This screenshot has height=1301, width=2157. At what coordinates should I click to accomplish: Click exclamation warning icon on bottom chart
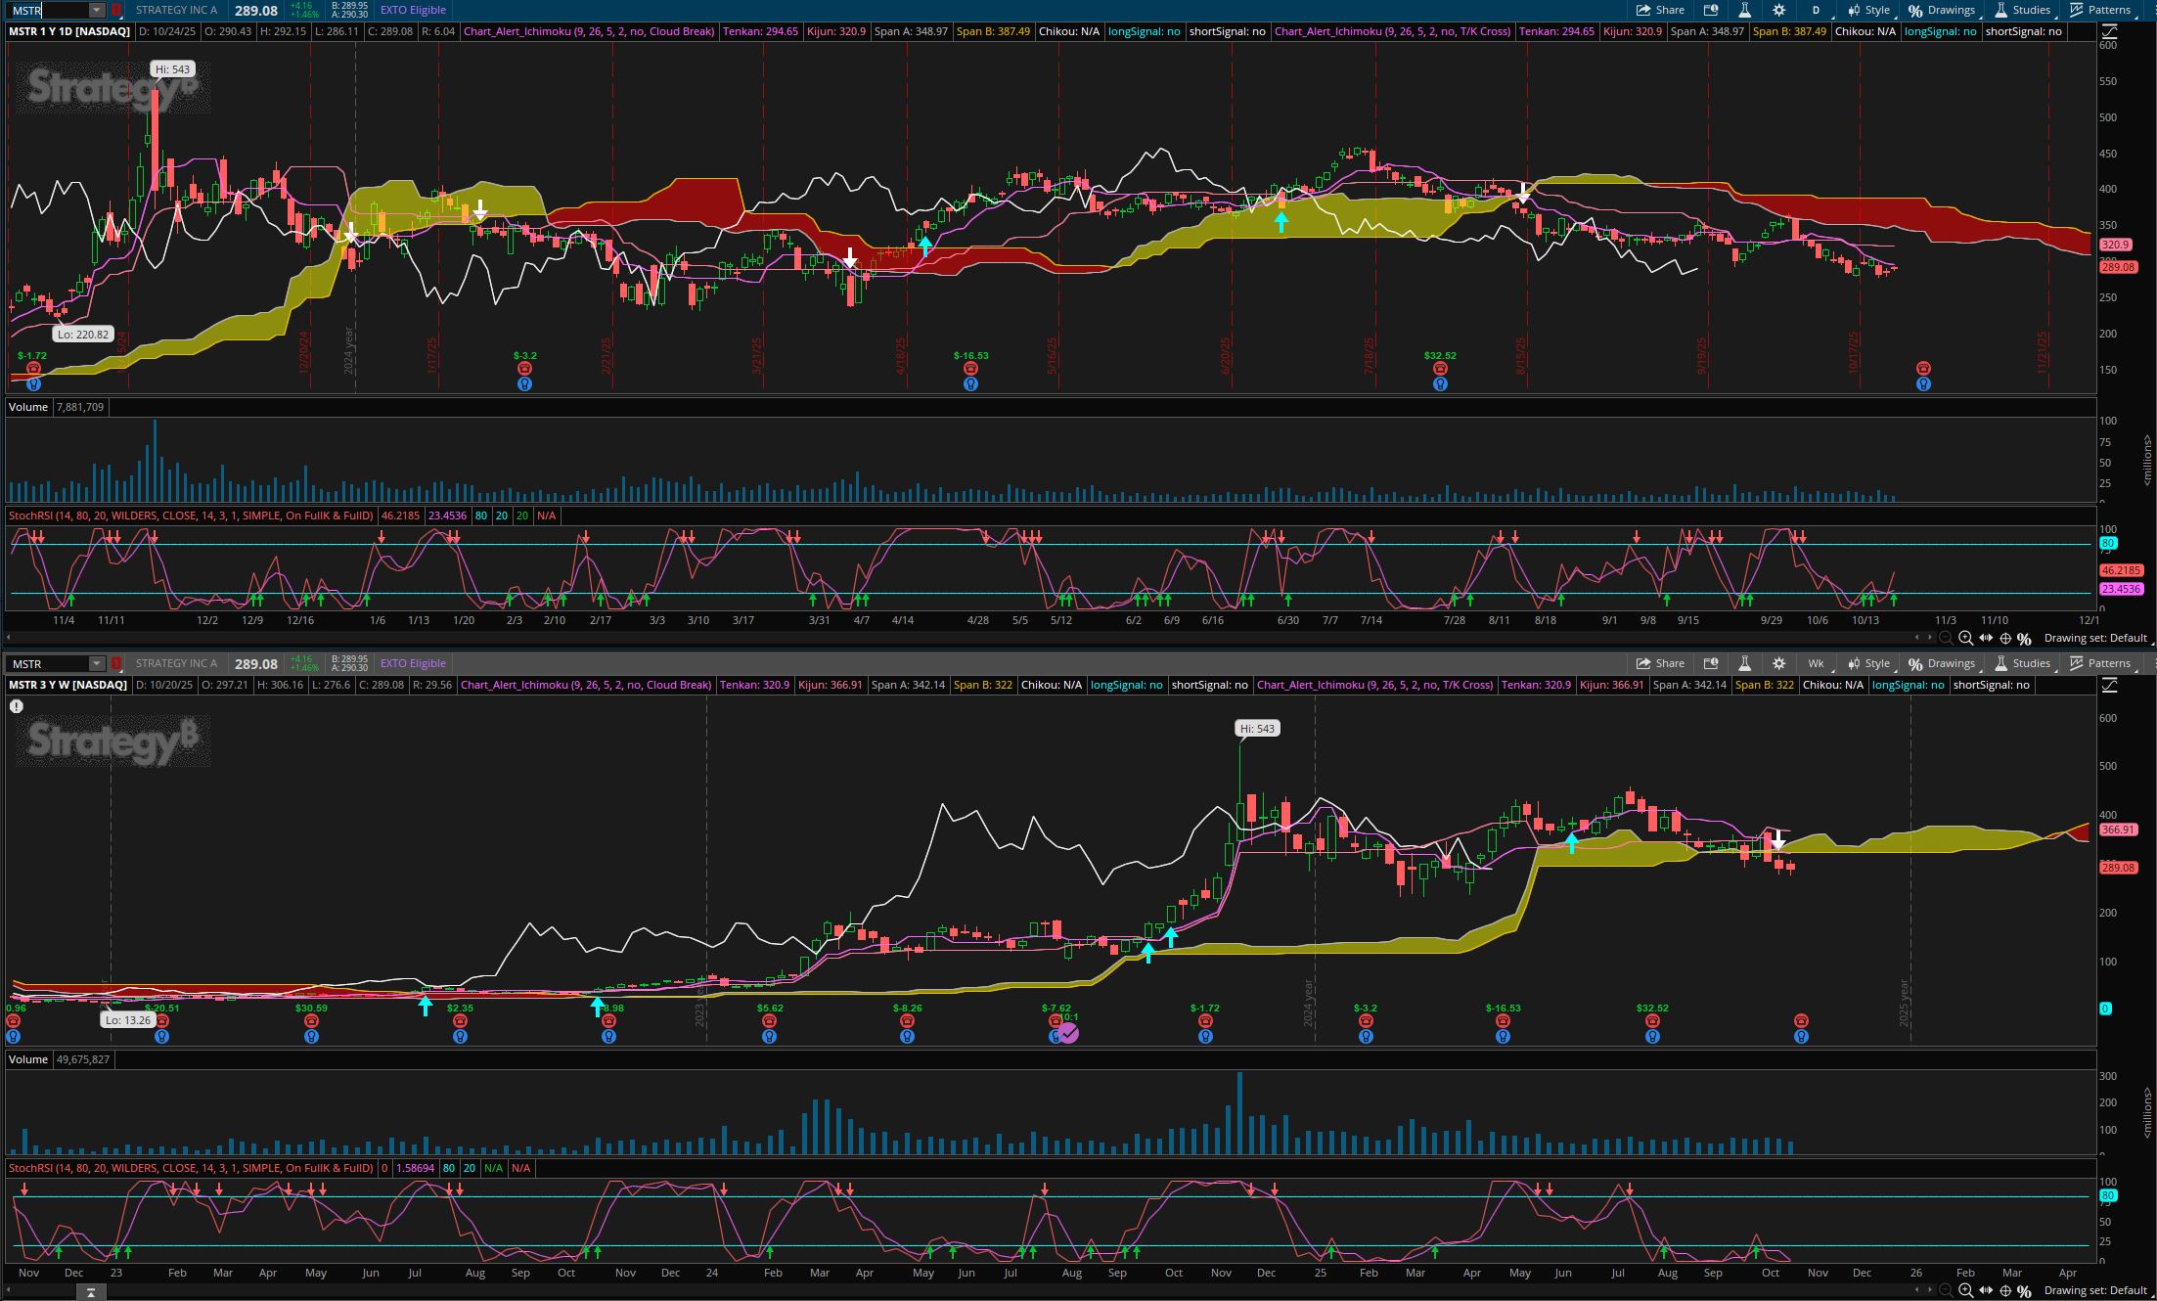point(17,706)
